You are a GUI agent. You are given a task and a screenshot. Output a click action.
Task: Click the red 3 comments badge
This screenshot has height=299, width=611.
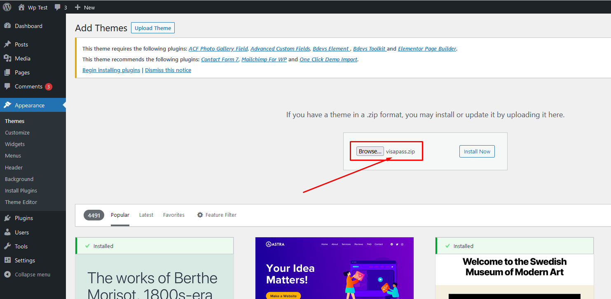(49, 87)
